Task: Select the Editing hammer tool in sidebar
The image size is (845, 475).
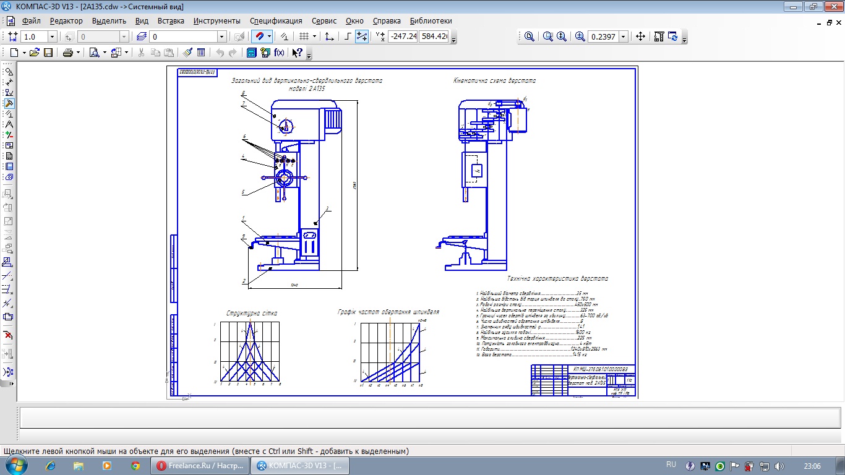Action: [x=9, y=103]
